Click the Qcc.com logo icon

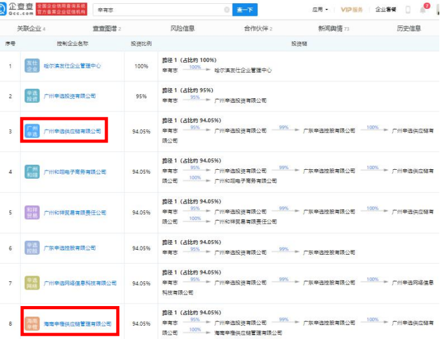(3, 9)
